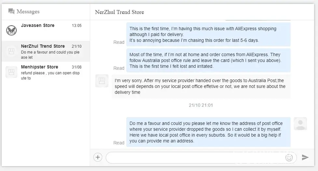Image resolution: width=318 pixels, height=171 pixels.
Task: Click the message text input field
Action: point(195,158)
